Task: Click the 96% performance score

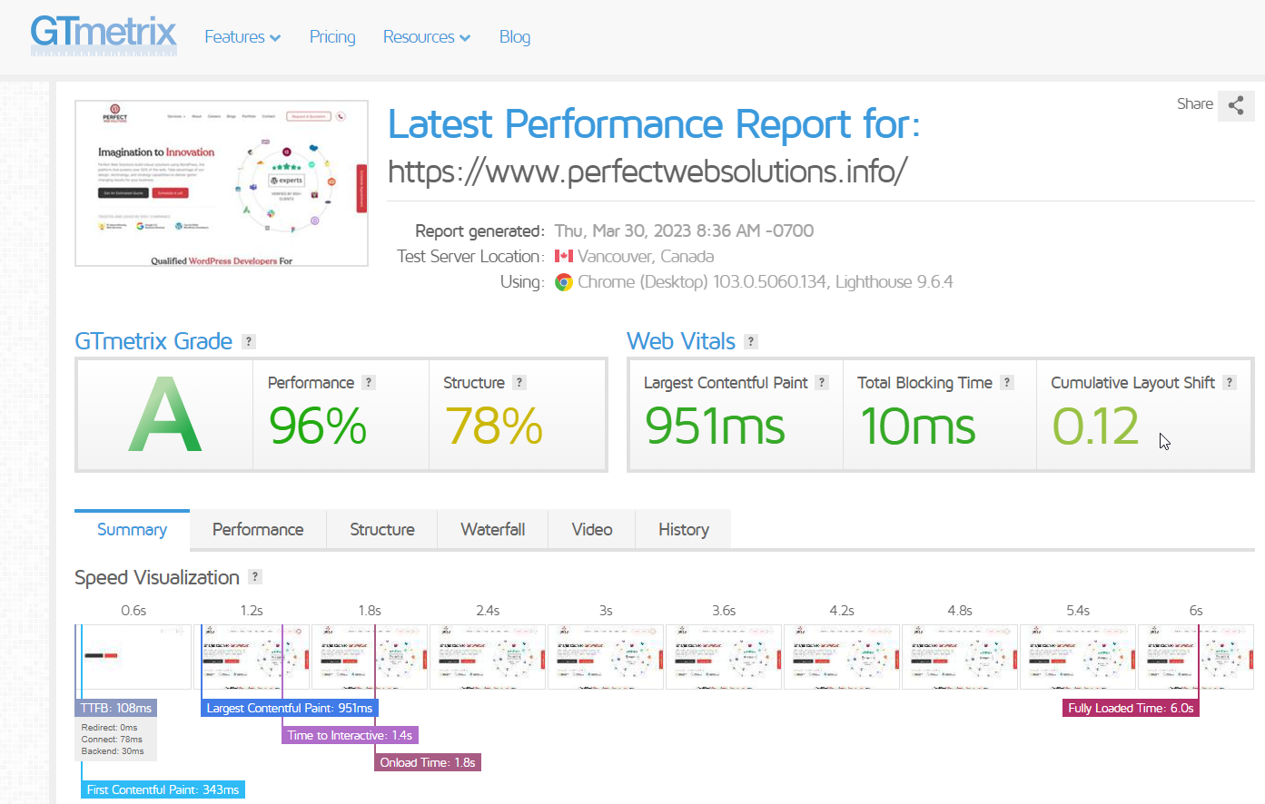Action: (x=318, y=426)
